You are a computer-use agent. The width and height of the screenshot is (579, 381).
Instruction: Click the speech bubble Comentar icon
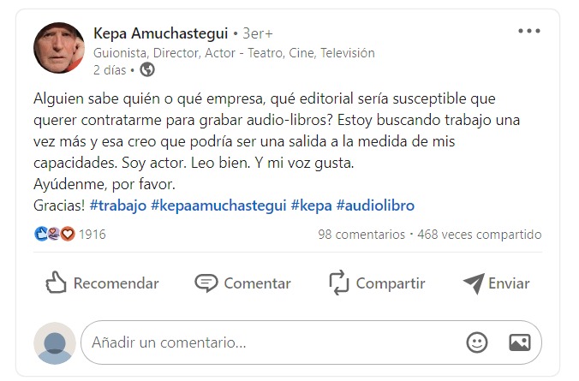(206, 283)
